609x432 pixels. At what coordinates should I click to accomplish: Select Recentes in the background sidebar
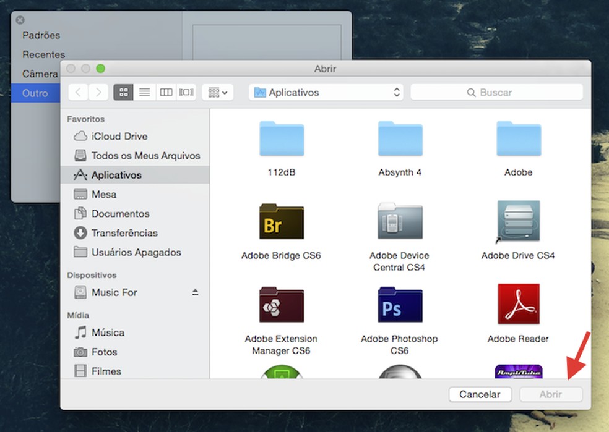(43, 54)
